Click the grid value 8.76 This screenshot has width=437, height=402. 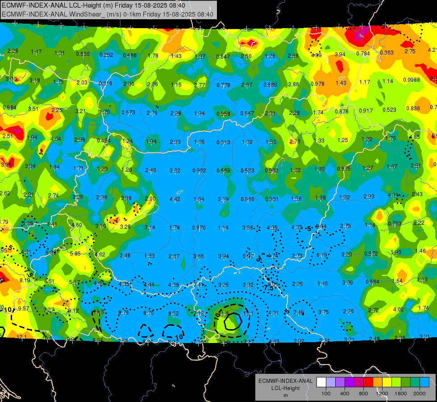124,313
